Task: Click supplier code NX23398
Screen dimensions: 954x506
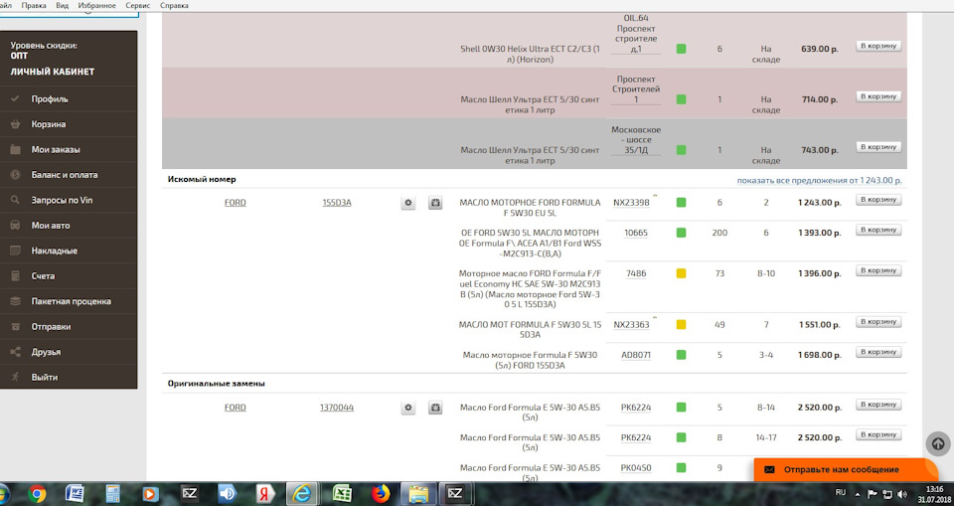Action: point(631,203)
